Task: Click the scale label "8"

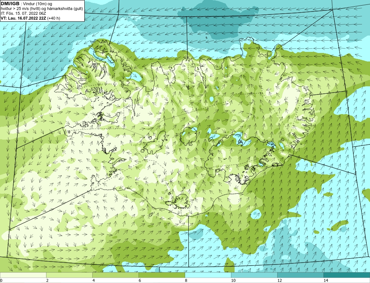Action: click(x=186, y=280)
